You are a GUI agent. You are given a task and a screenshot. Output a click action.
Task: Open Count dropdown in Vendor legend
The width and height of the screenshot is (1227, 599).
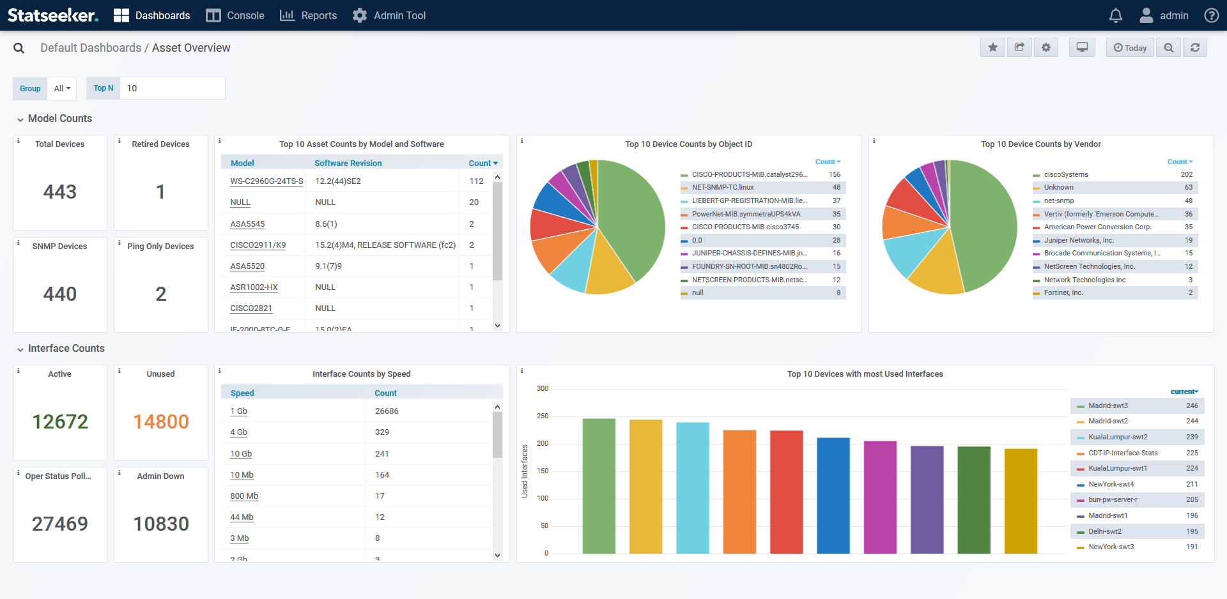click(x=1180, y=162)
